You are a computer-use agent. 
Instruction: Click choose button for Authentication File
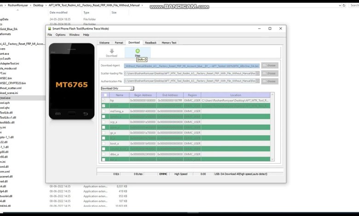pyautogui.click(x=270, y=81)
